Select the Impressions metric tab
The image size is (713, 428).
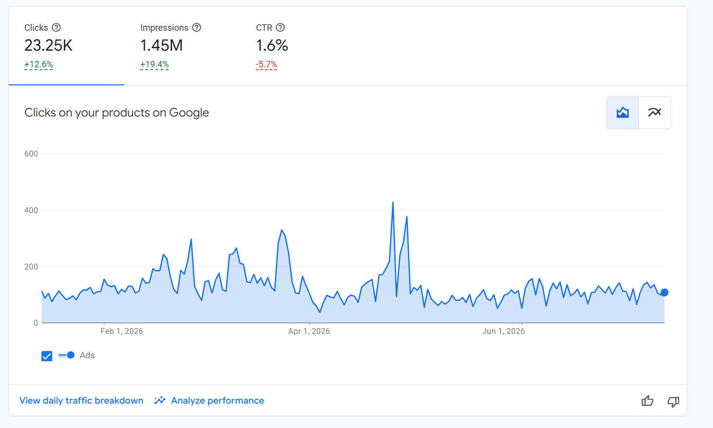pyautogui.click(x=182, y=46)
